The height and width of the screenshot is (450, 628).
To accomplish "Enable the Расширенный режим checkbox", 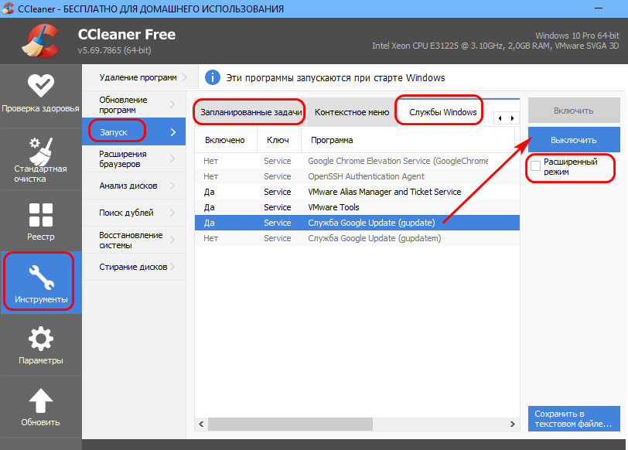I will pyautogui.click(x=535, y=165).
